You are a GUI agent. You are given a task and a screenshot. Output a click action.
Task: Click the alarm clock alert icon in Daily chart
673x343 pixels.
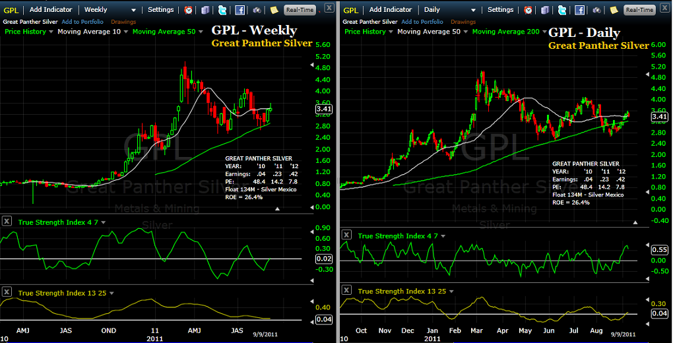coord(529,10)
